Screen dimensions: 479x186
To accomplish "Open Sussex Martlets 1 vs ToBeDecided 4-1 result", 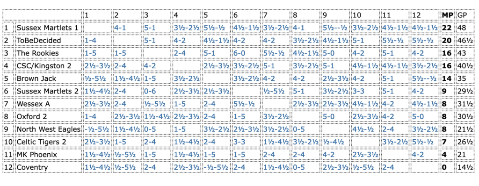I will pyautogui.click(x=120, y=28).
